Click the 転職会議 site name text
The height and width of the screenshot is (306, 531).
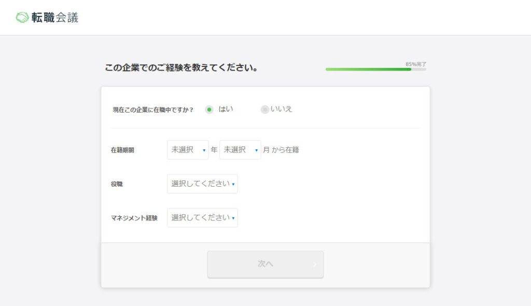(55, 18)
